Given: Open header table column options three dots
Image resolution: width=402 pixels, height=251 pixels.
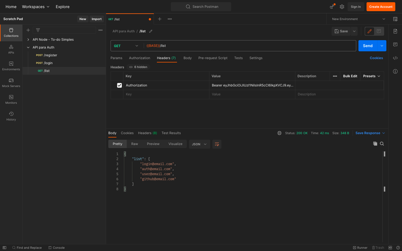Looking at the screenshot, I should click(335, 76).
